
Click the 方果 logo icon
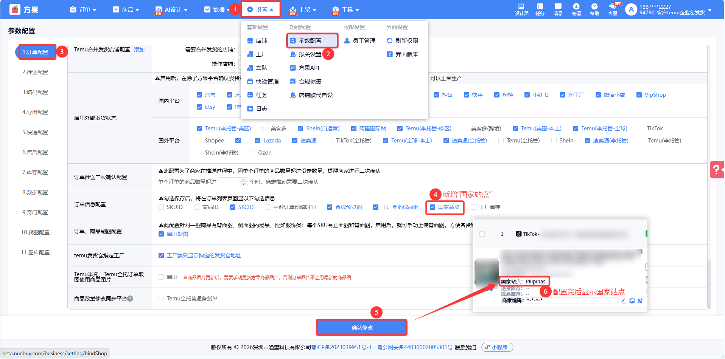point(15,9)
